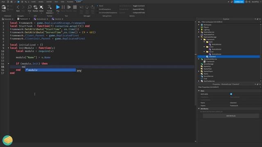
Task: Expand the Workspace tree node arrow
Action: coord(199,24)
